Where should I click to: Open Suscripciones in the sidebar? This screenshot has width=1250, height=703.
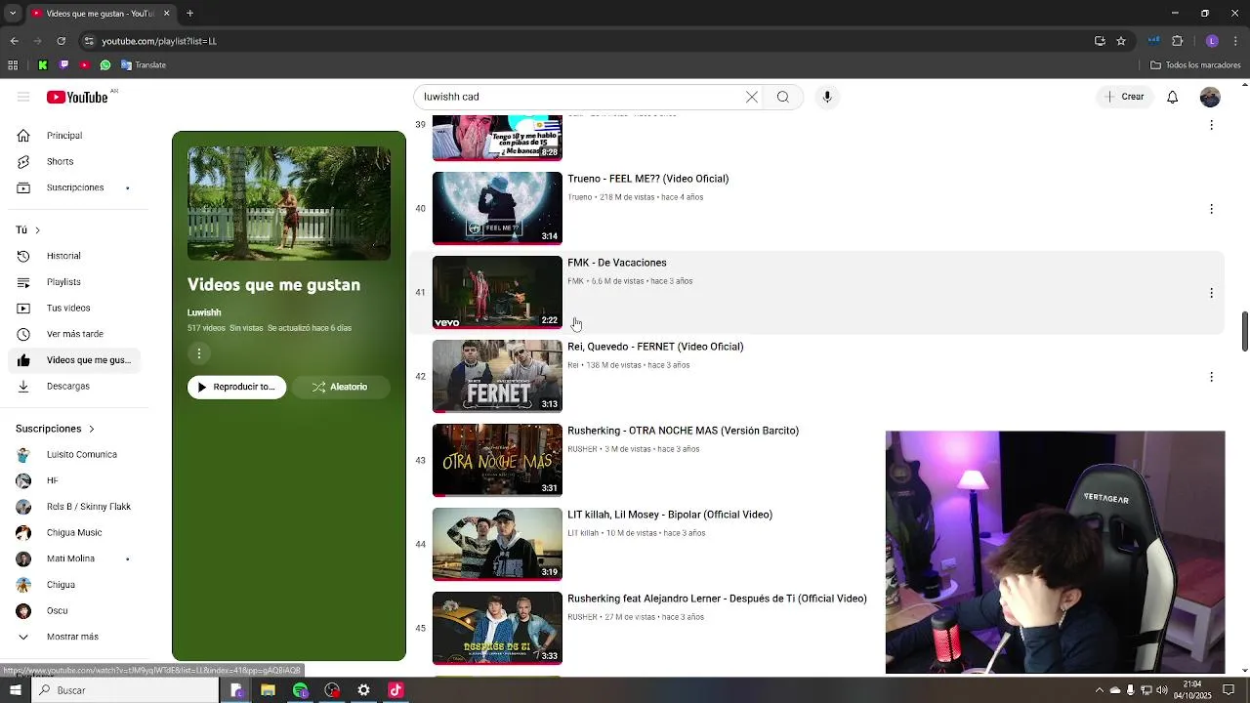[74, 187]
